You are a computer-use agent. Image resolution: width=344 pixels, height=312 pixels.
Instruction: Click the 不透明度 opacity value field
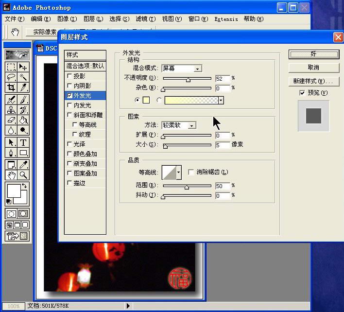[x=222, y=78]
